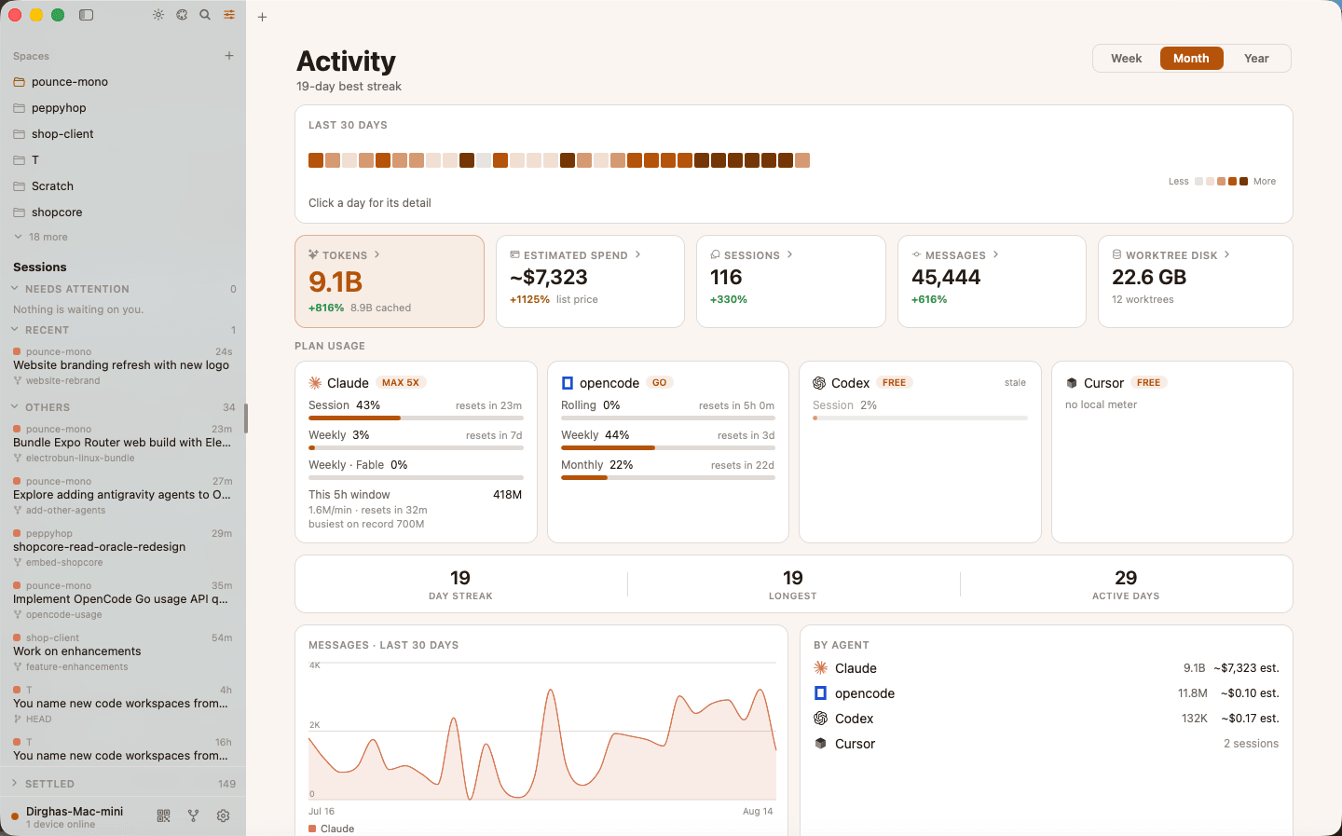Viewport: 1342px width, 836px height.
Task: Click the Claude logo in Plan Usage
Action: point(315,383)
